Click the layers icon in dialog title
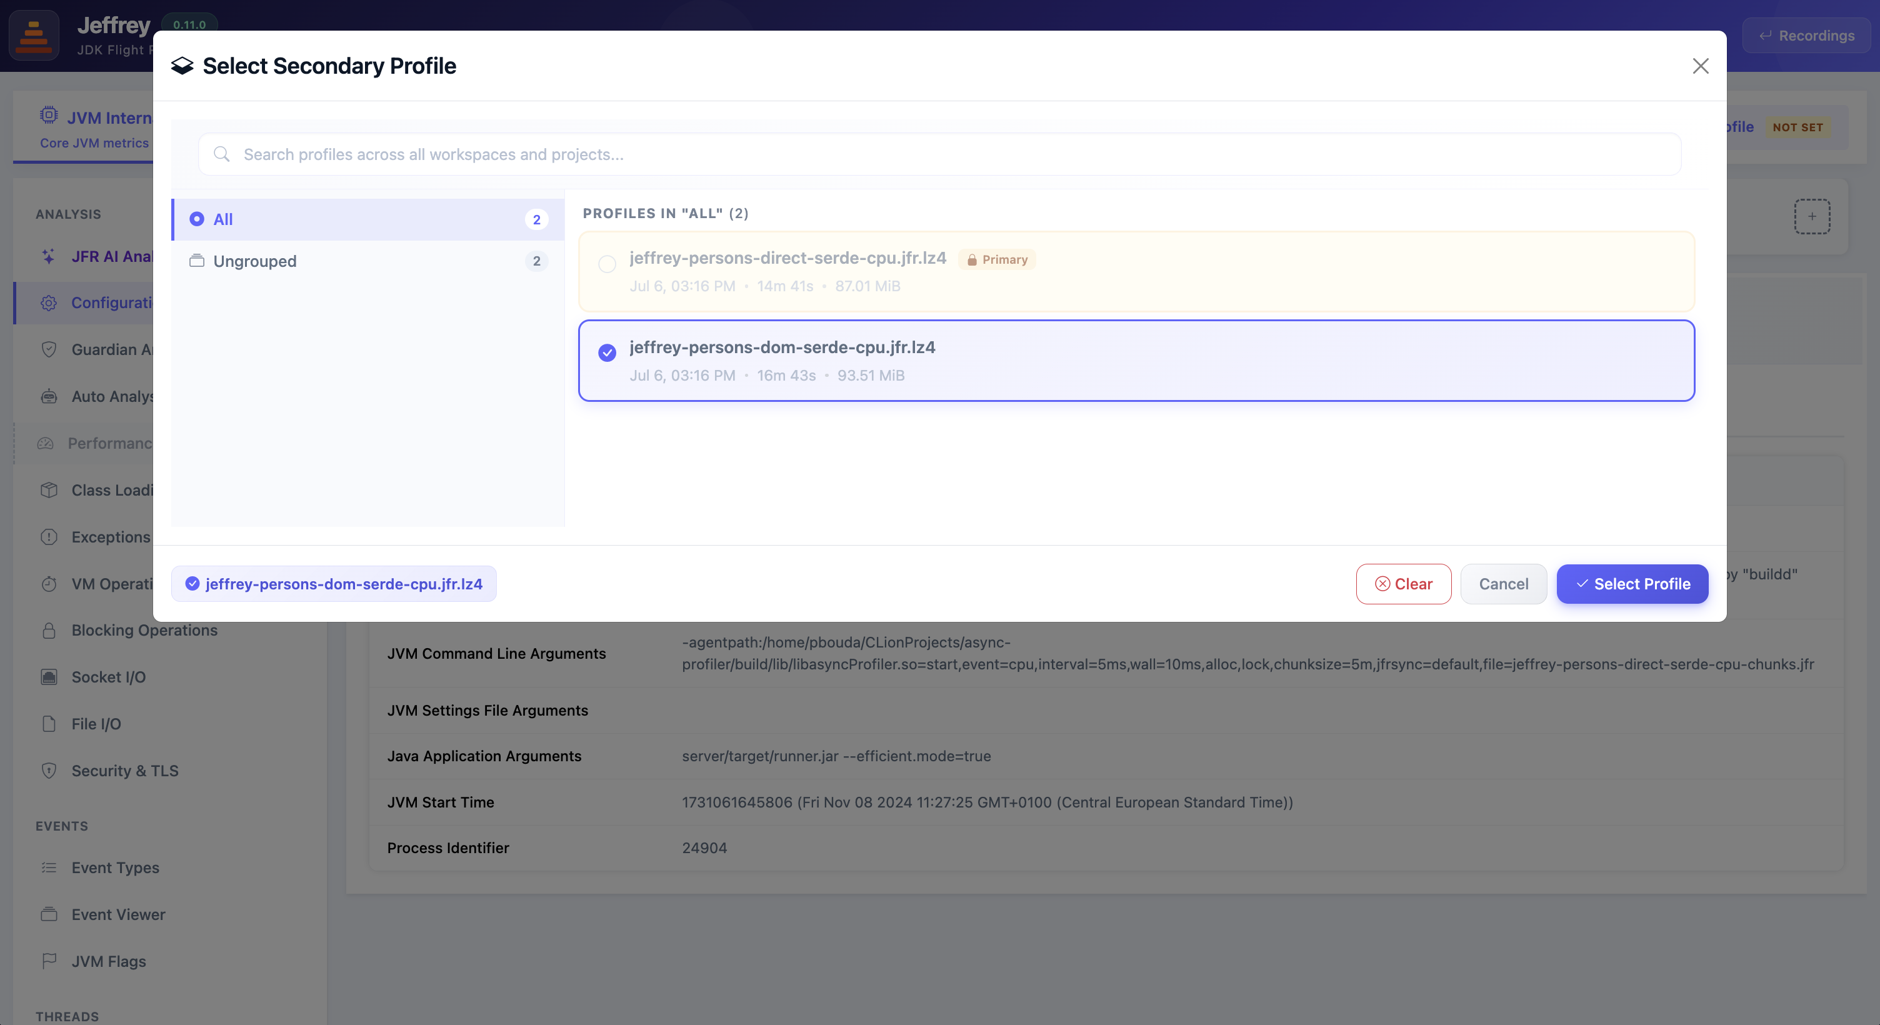The width and height of the screenshot is (1880, 1025). (x=182, y=66)
